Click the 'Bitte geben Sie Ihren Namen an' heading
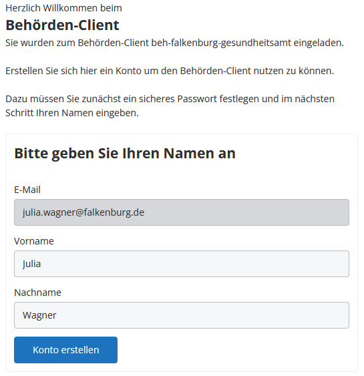The width and height of the screenshot is (364, 376). tap(125, 154)
